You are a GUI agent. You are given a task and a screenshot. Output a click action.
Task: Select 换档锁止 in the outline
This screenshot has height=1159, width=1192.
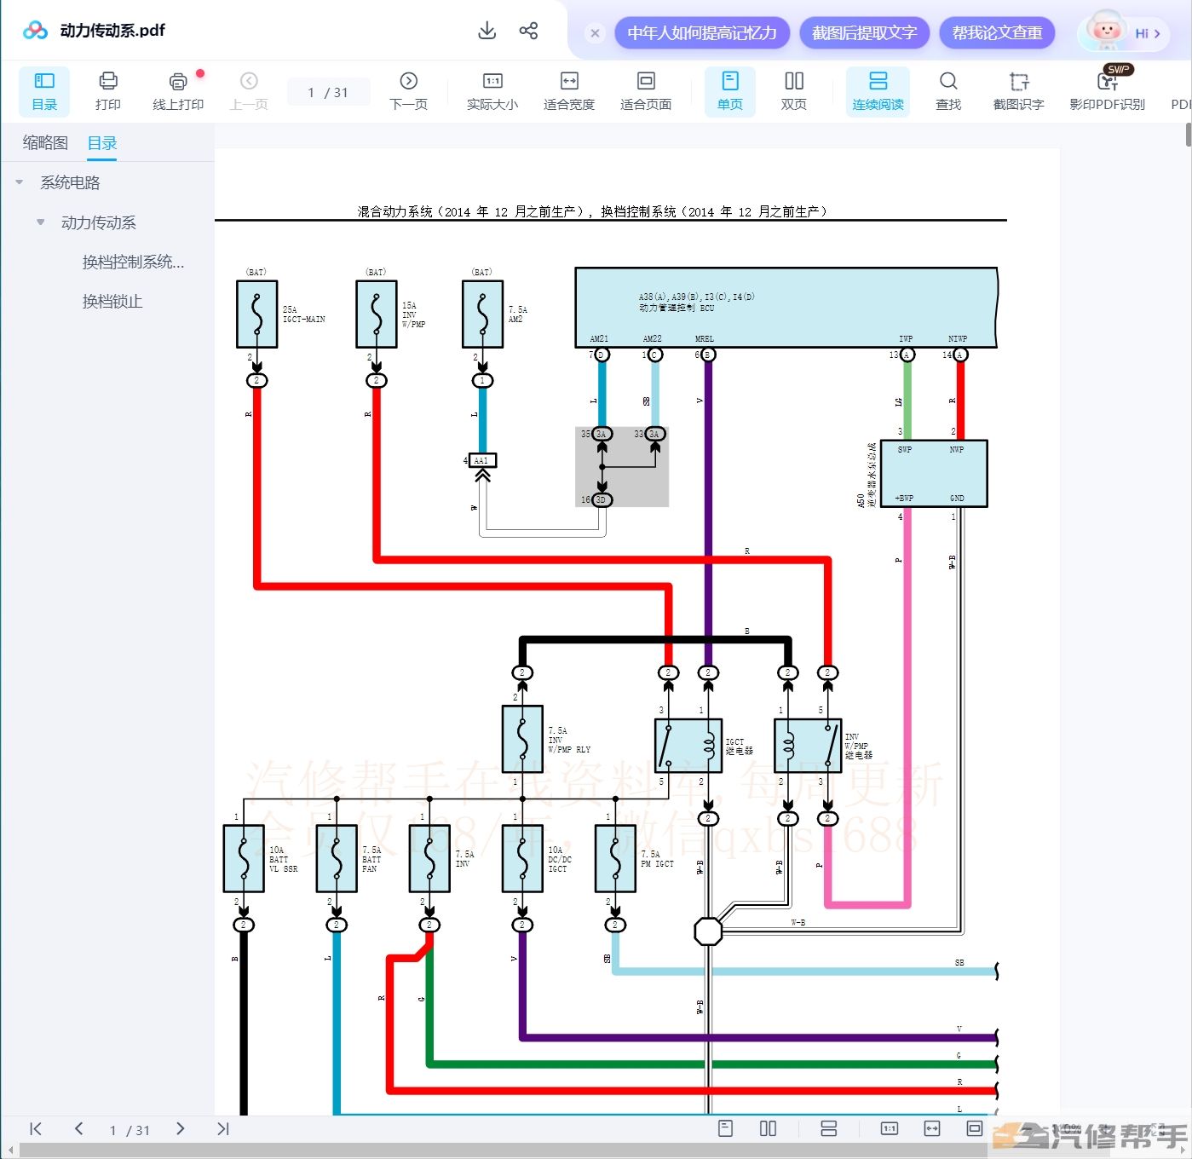tap(112, 301)
